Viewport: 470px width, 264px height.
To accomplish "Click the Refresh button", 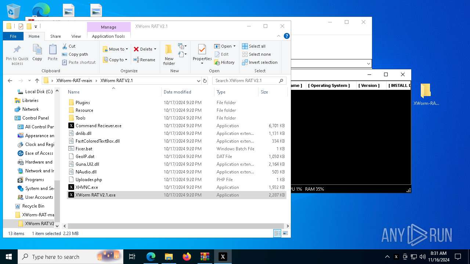I will pos(205,81).
